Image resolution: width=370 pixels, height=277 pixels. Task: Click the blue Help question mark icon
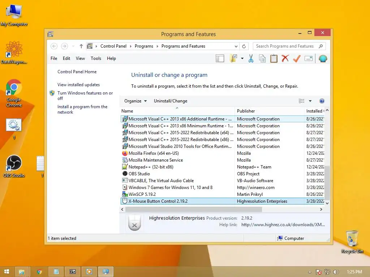322,101
